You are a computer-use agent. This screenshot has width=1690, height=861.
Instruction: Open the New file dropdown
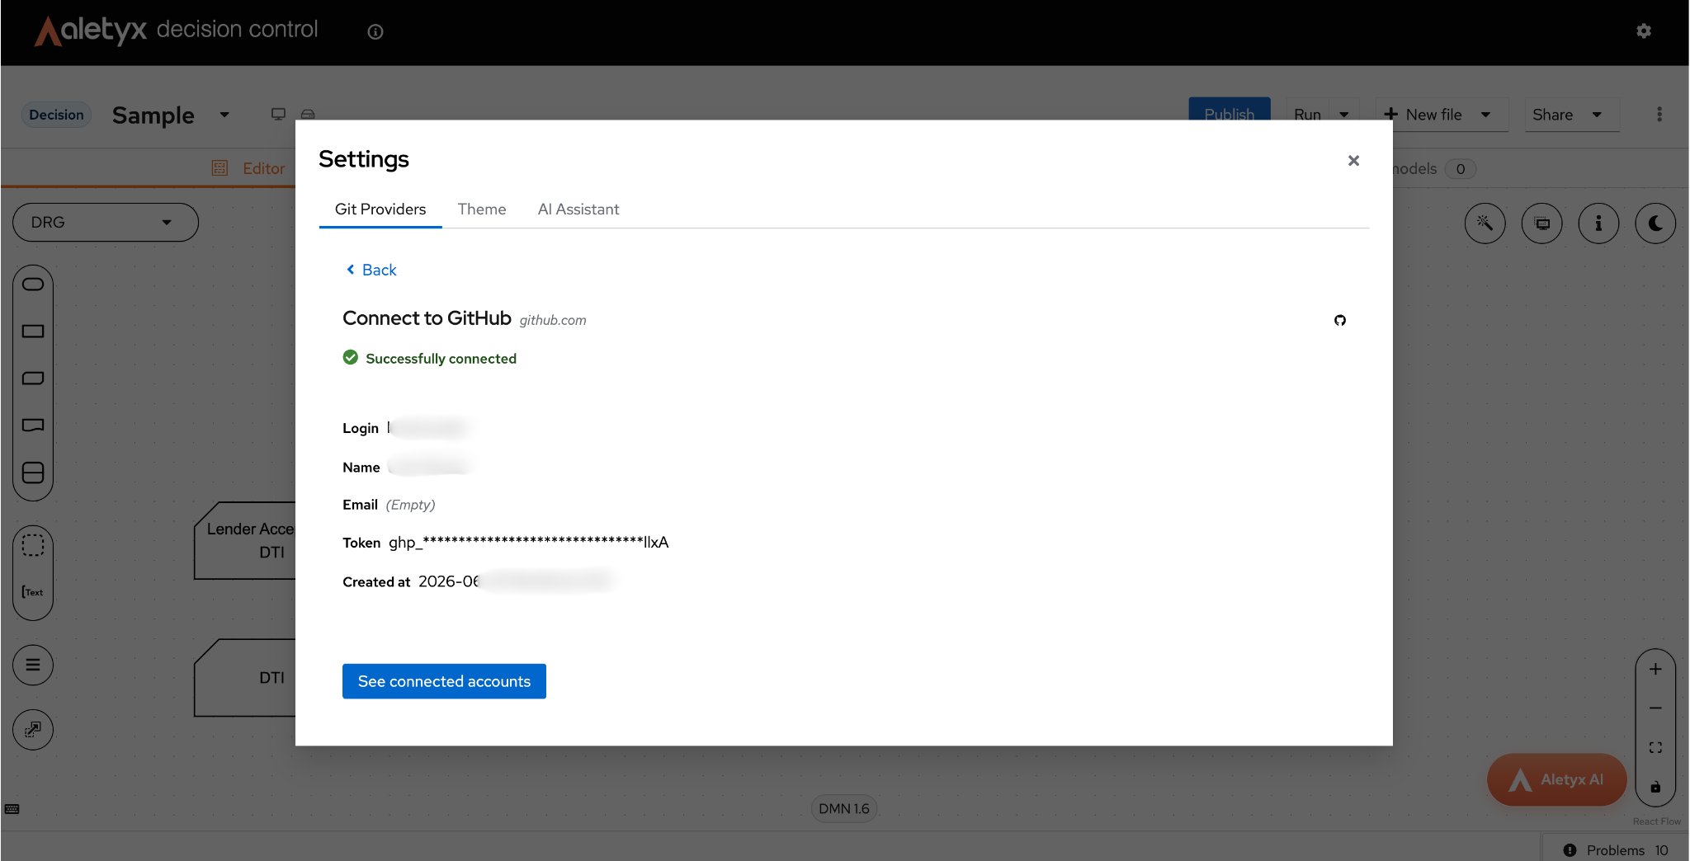[x=1442, y=115]
